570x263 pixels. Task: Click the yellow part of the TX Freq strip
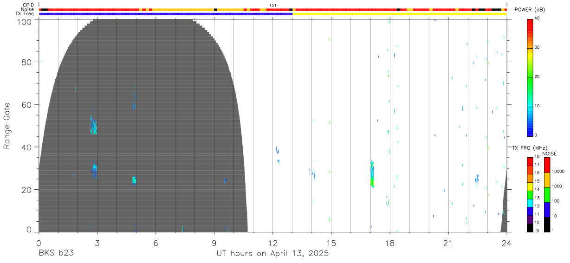pos(400,14)
